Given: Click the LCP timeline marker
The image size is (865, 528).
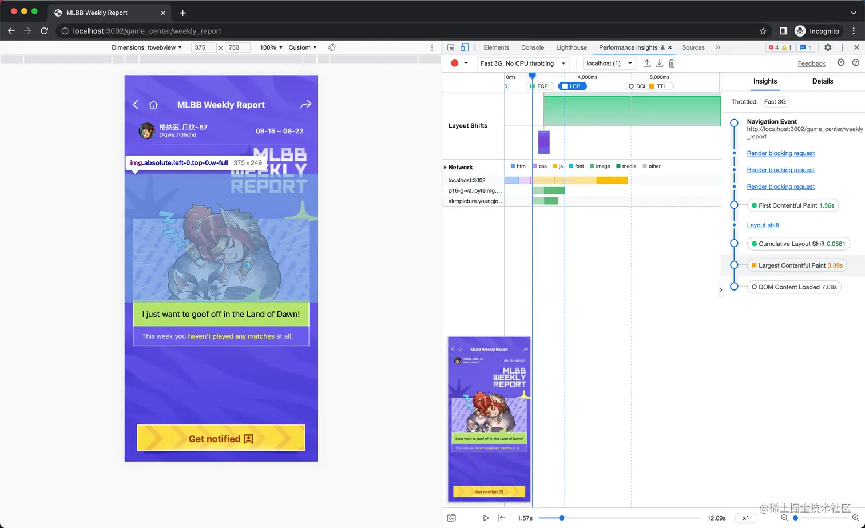Looking at the screenshot, I should pos(572,86).
